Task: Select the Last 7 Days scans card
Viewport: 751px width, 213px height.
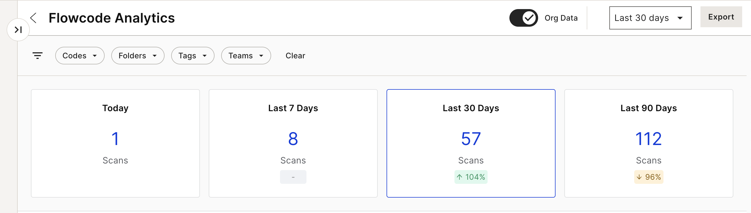Action: point(293,143)
